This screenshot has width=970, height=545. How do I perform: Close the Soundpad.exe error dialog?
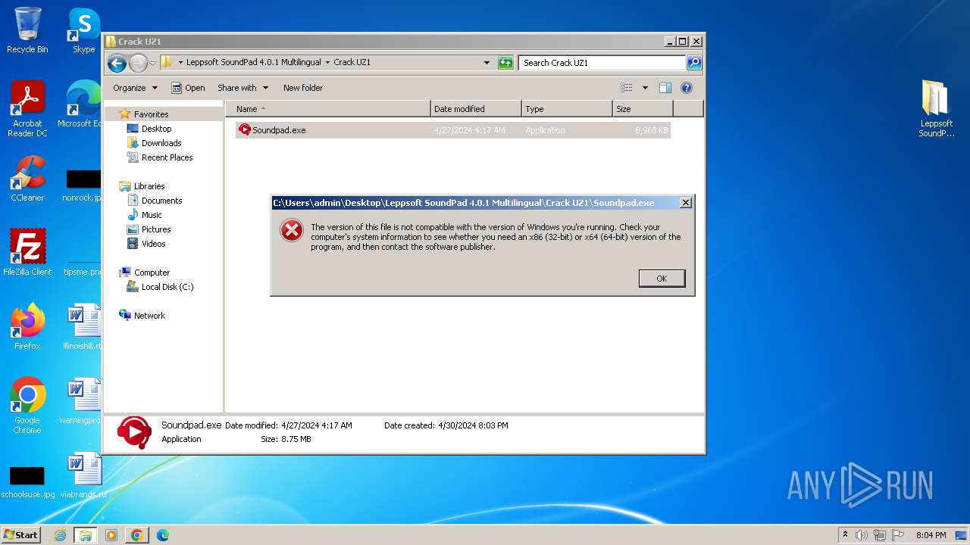coord(685,203)
